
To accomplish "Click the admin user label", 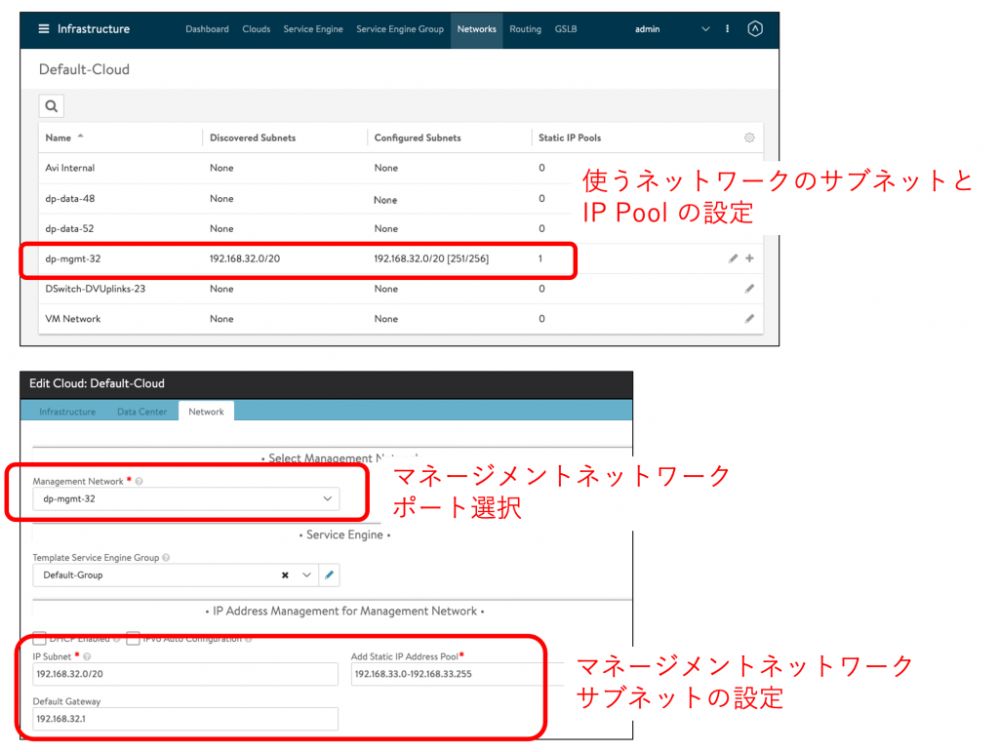I will tap(648, 29).
